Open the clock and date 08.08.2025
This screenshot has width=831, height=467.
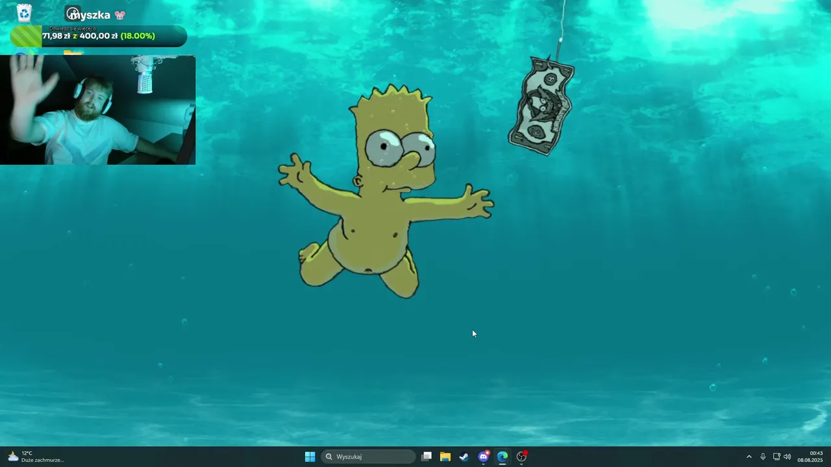(810, 457)
